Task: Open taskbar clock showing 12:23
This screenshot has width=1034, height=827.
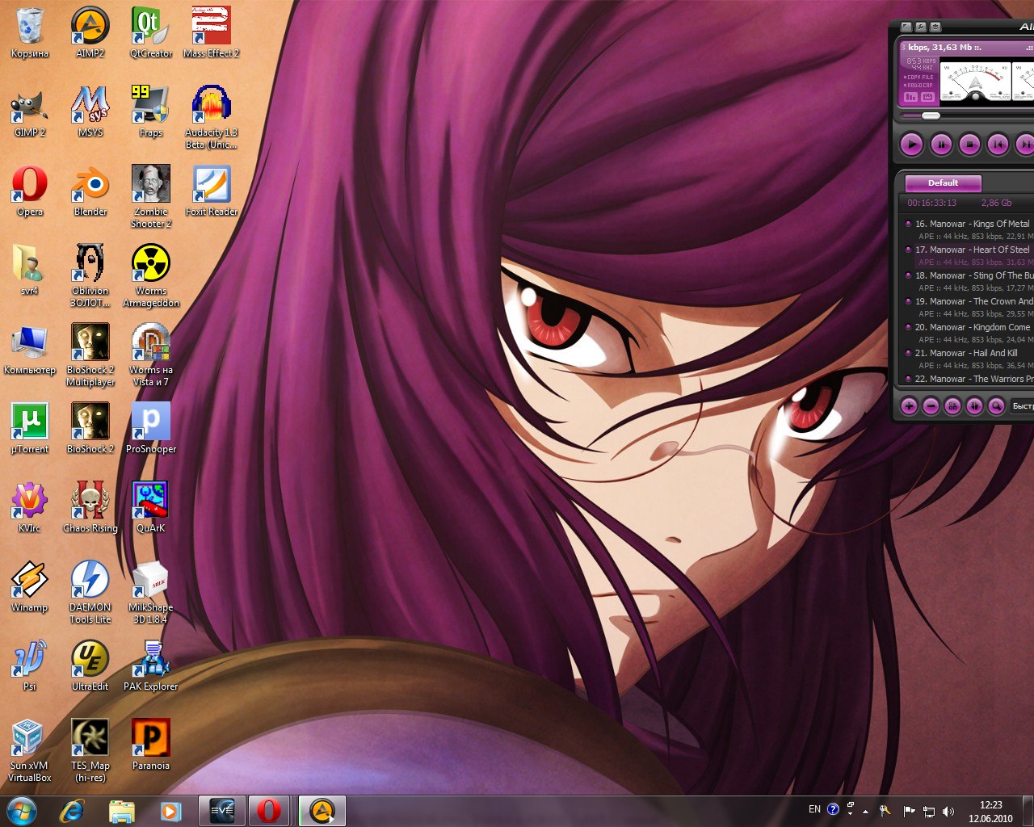Action: coord(990,811)
